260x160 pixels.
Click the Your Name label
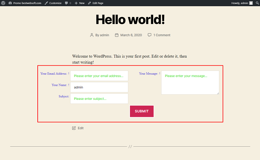(x=59, y=85)
